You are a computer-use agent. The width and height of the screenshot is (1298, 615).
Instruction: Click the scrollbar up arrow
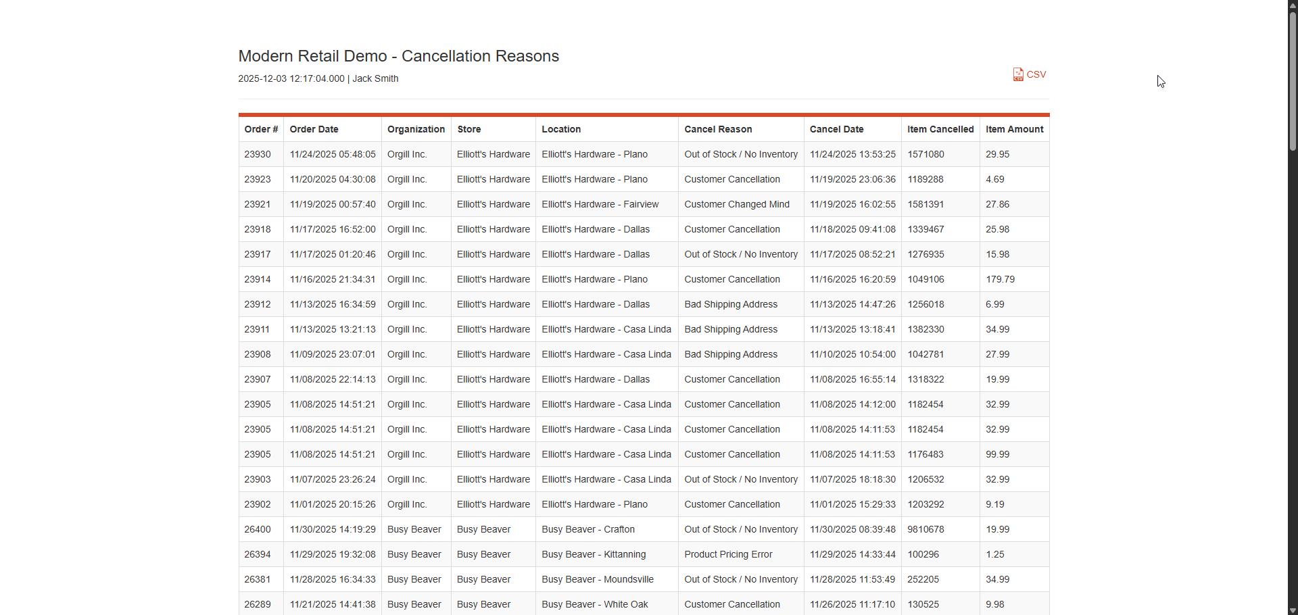(1293, 4)
